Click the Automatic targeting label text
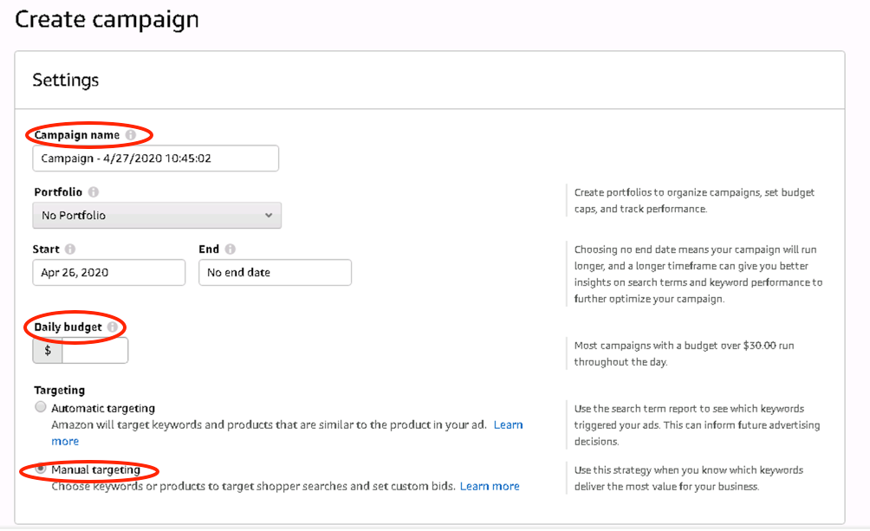870x531 pixels. [x=103, y=408]
